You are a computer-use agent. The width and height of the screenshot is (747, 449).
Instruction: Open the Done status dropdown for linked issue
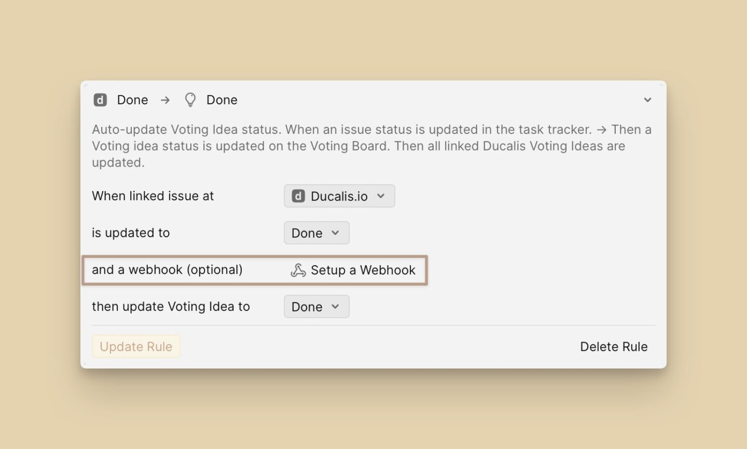click(316, 233)
